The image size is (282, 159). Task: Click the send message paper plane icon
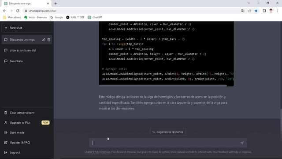tap(242, 143)
